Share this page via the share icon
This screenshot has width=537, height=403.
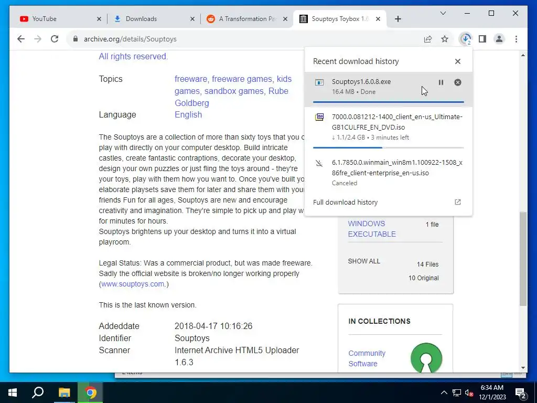pyautogui.click(x=428, y=39)
